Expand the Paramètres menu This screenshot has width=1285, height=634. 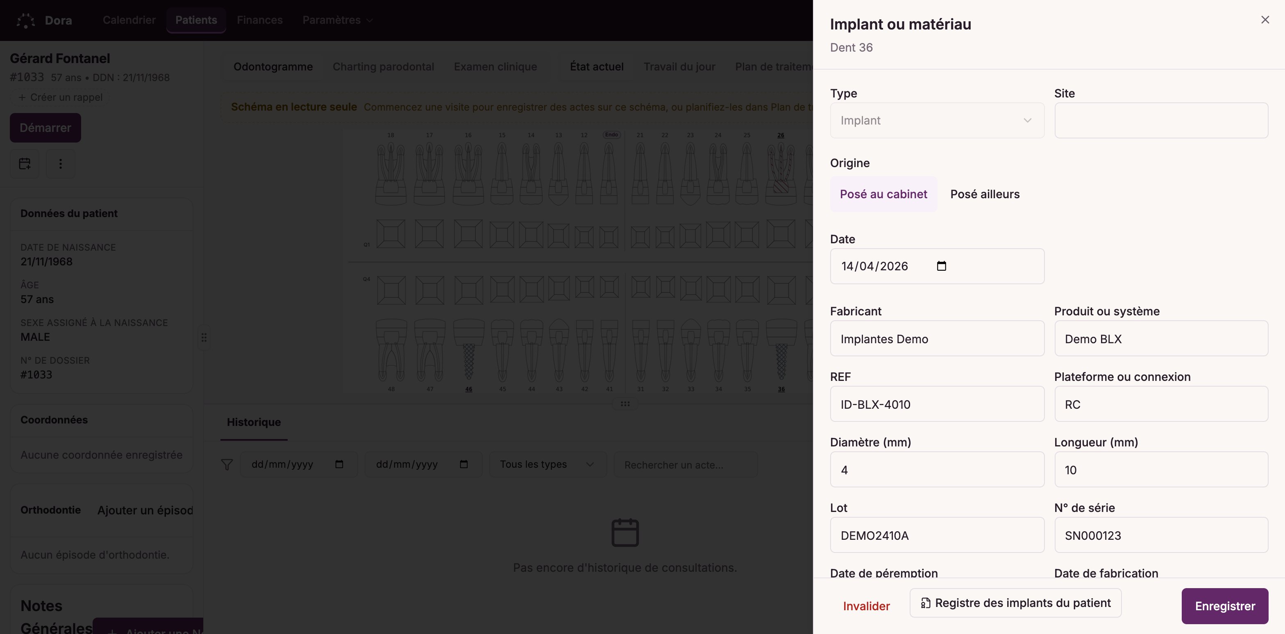click(x=338, y=20)
